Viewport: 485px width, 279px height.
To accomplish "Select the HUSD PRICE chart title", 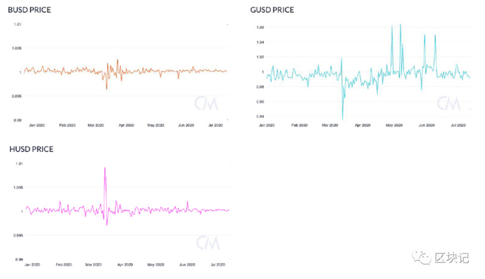I will [x=33, y=148].
